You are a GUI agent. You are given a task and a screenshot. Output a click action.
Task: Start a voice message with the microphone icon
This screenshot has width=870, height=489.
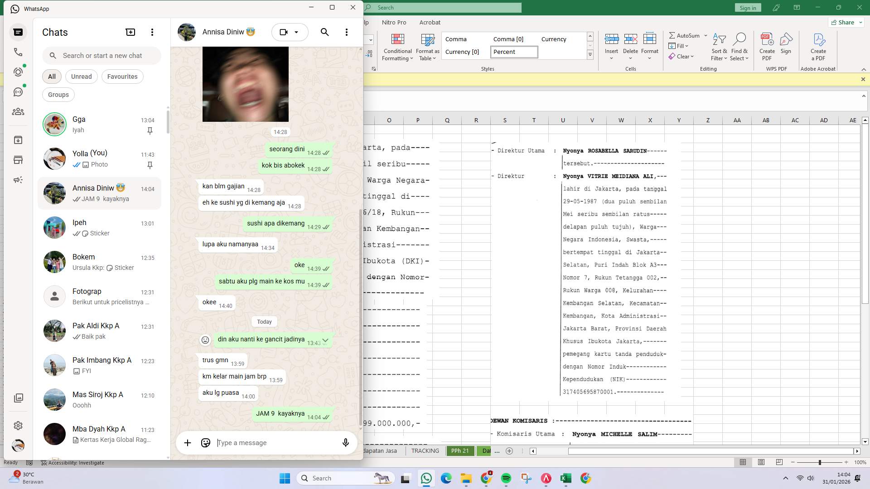tap(345, 442)
